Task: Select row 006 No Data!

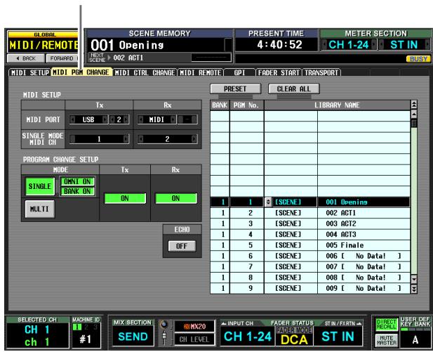Action: [310, 256]
